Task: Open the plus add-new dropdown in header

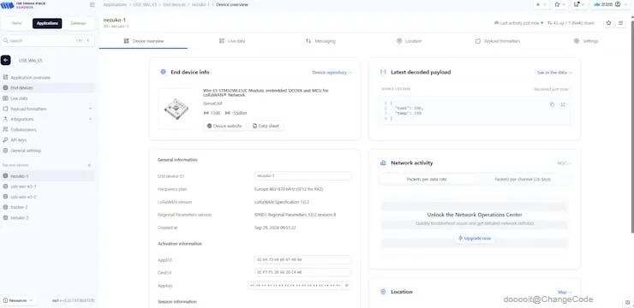Action: click(541, 4)
